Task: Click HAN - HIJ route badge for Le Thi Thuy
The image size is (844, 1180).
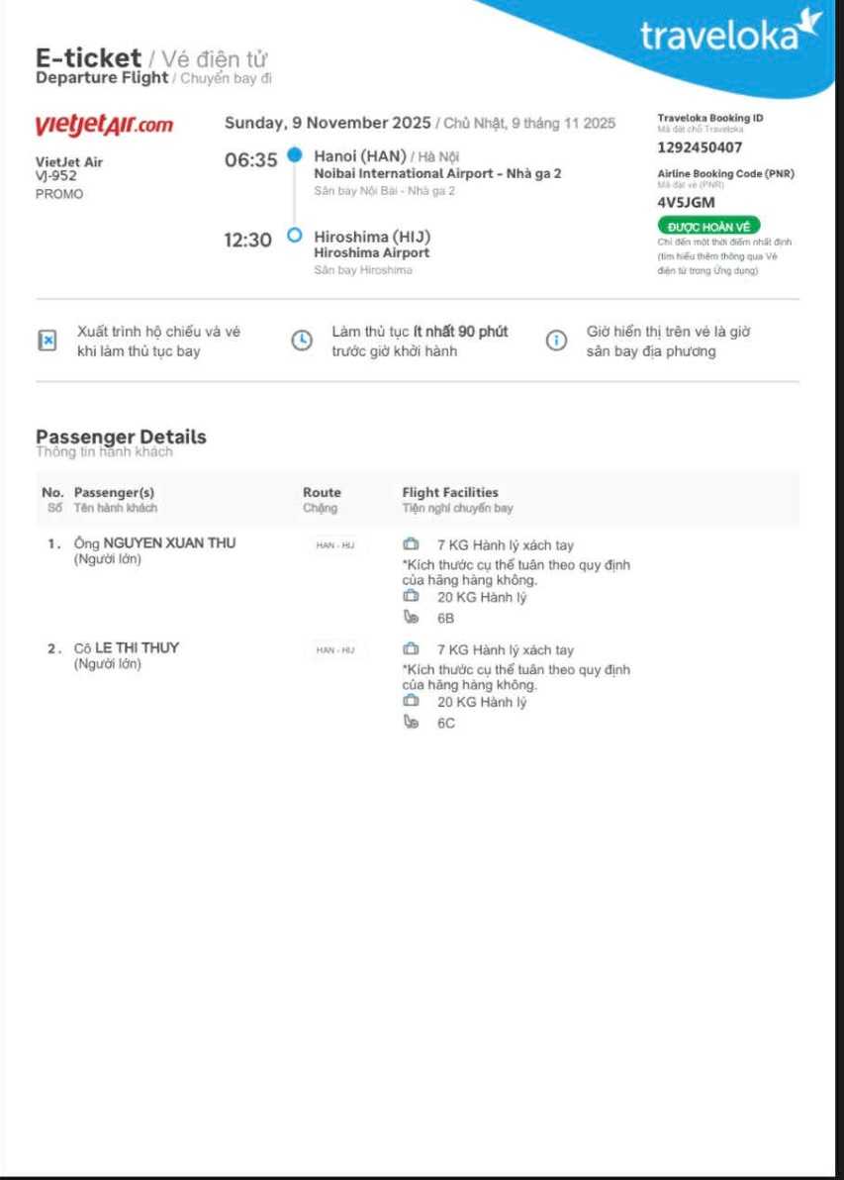Action: 334,650
